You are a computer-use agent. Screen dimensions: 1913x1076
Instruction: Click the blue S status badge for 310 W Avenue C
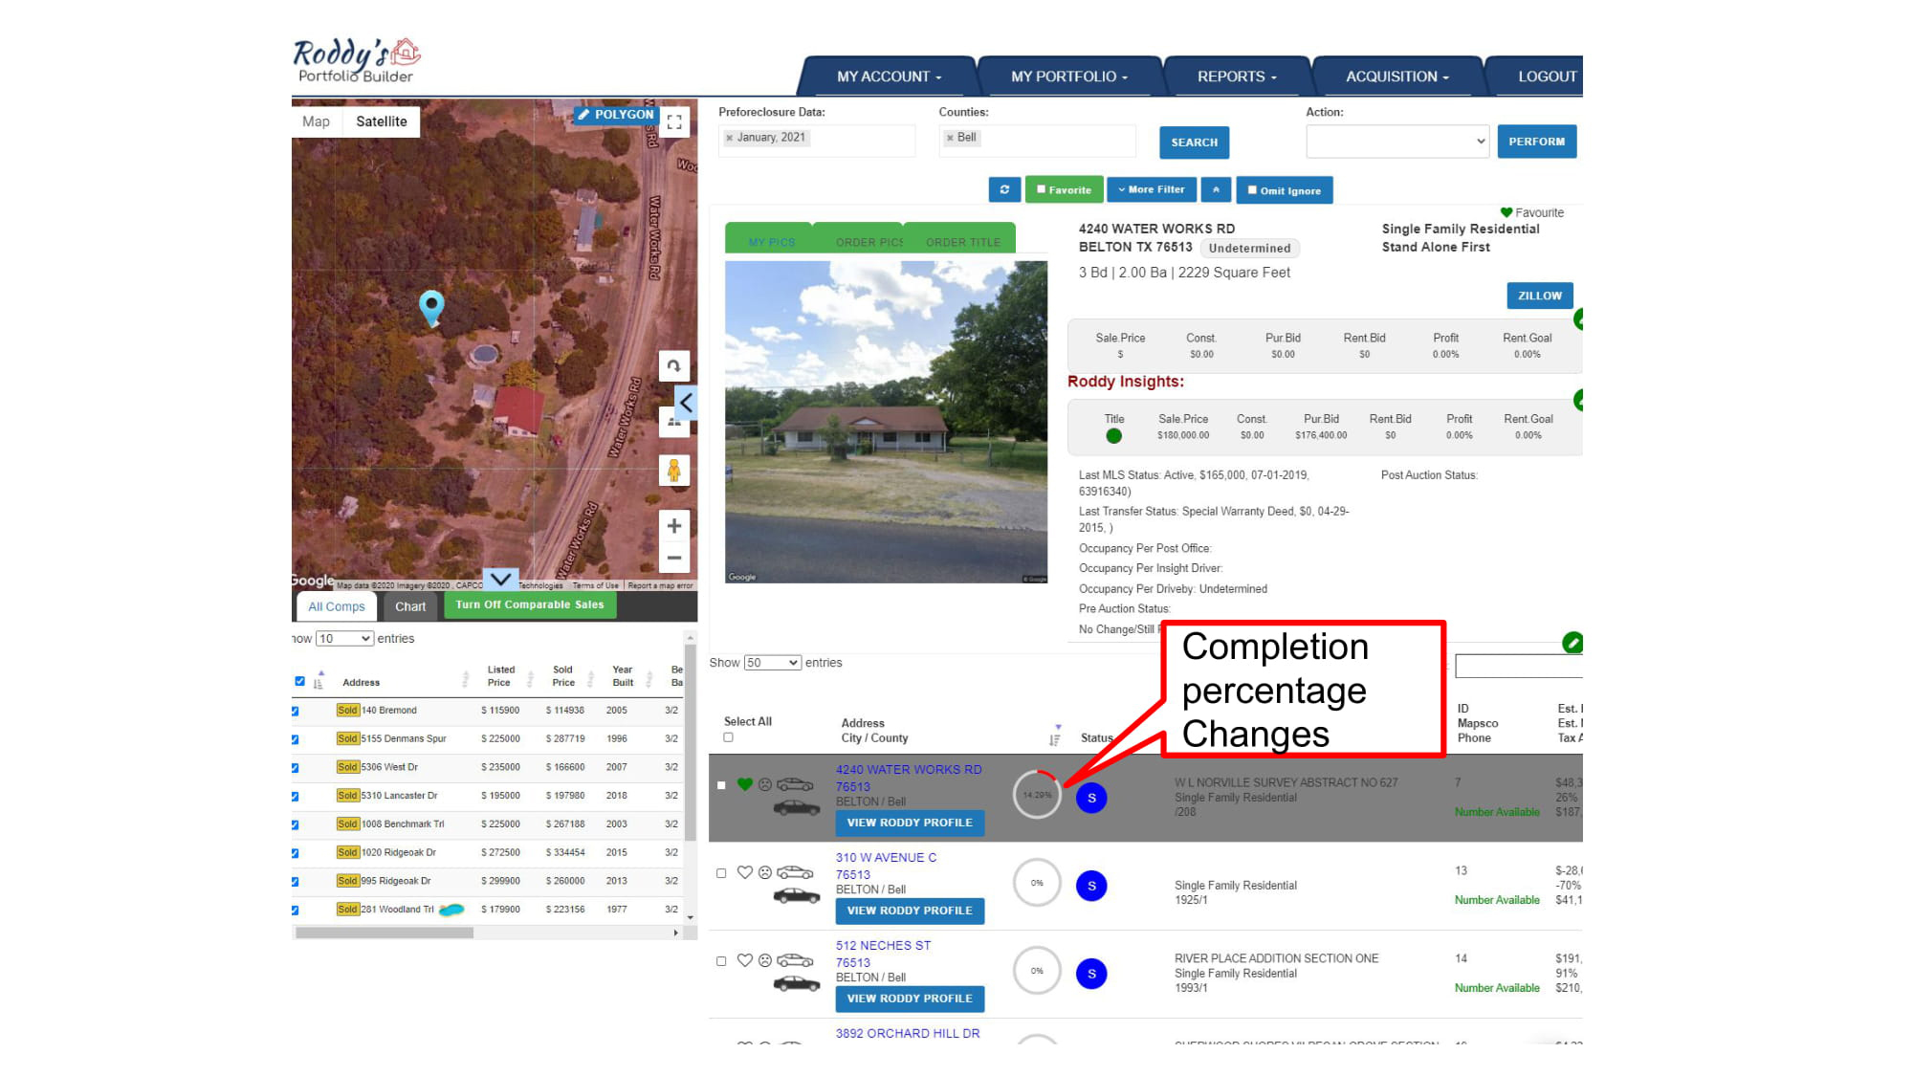point(1091,886)
